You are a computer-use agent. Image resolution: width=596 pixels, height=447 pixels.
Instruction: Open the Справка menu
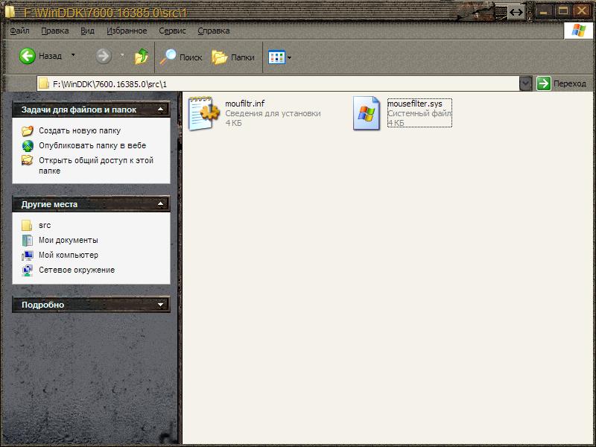point(213,31)
